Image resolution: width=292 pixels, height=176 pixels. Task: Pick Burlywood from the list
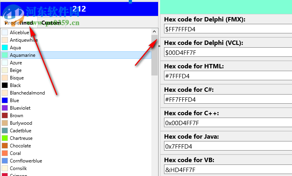point(76,123)
